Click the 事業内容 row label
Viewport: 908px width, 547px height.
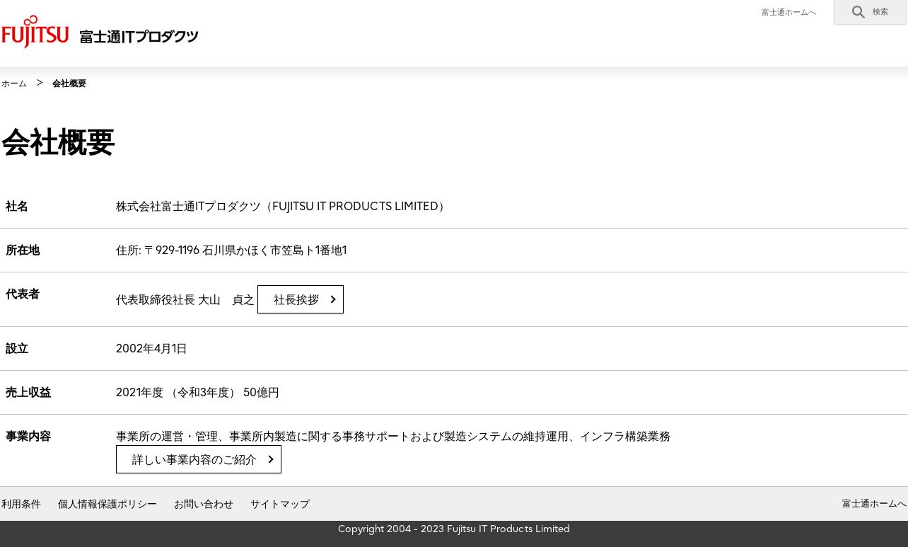coord(28,437)
